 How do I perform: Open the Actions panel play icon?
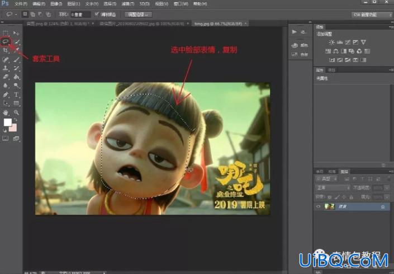(x=295, y=32)
